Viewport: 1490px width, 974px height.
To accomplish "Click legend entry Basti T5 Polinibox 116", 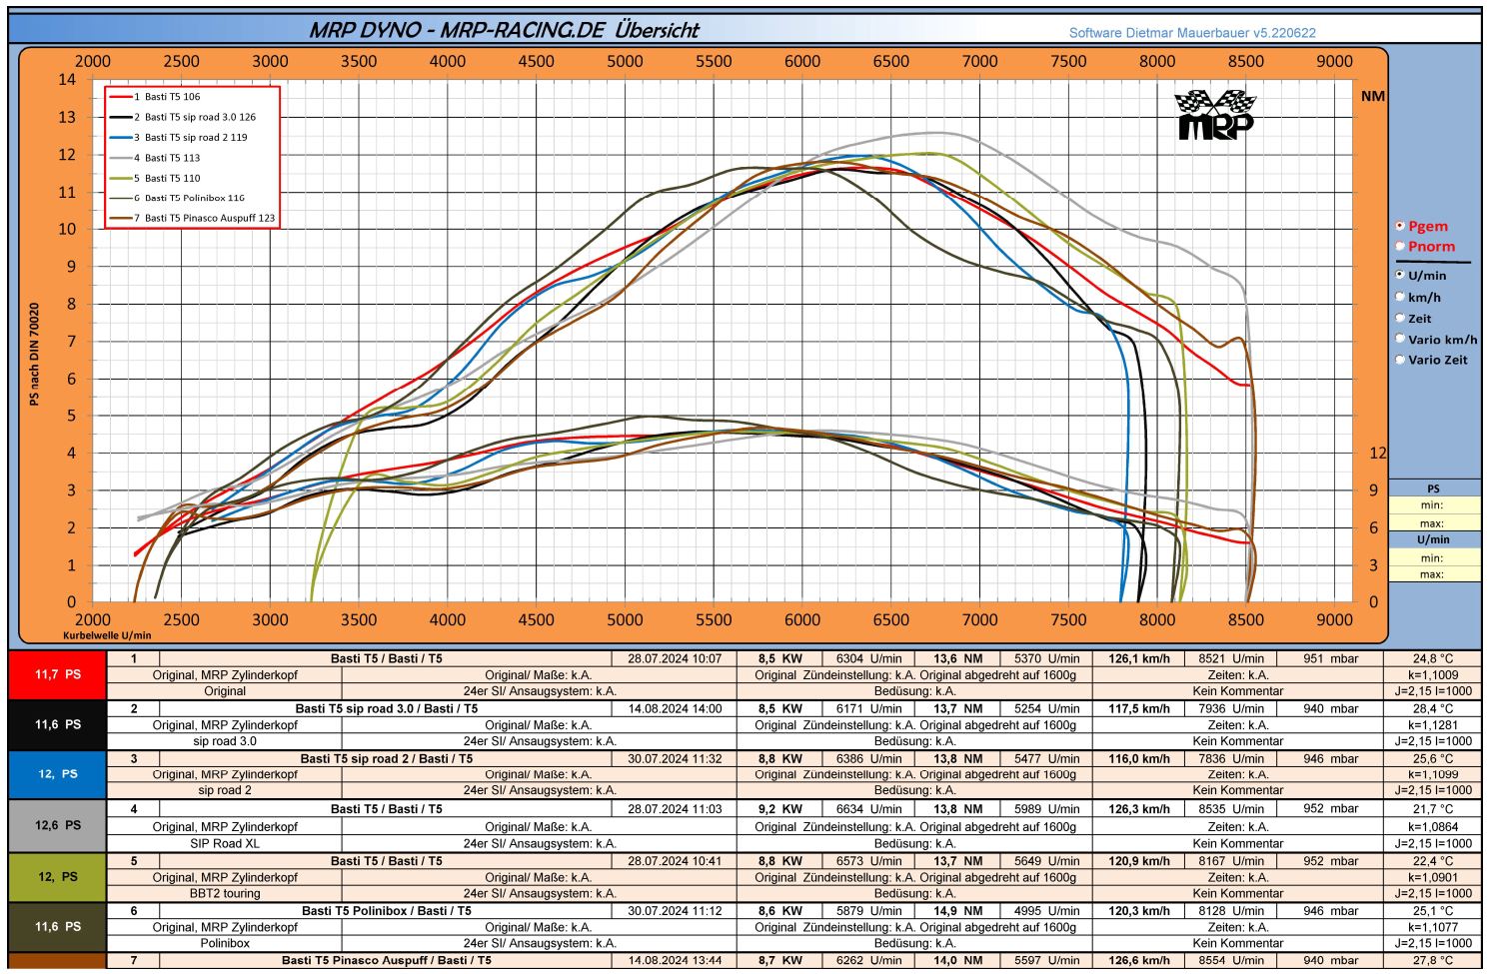I will (x=177, y=198).
